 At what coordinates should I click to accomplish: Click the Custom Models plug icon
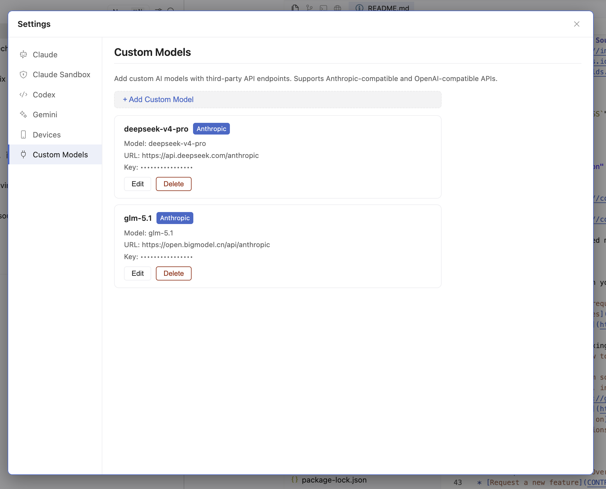(23, 155)
